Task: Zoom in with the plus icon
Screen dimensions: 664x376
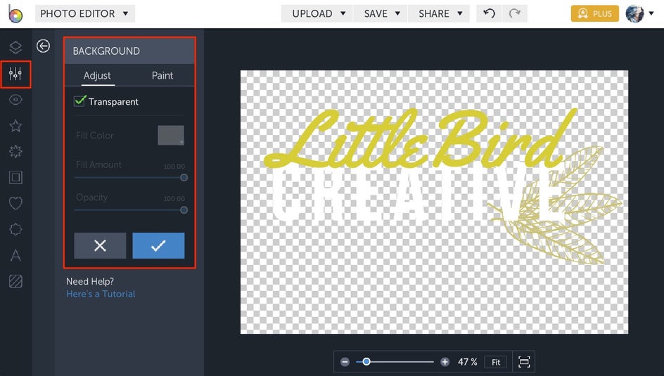Action: [x=445, y=362]
